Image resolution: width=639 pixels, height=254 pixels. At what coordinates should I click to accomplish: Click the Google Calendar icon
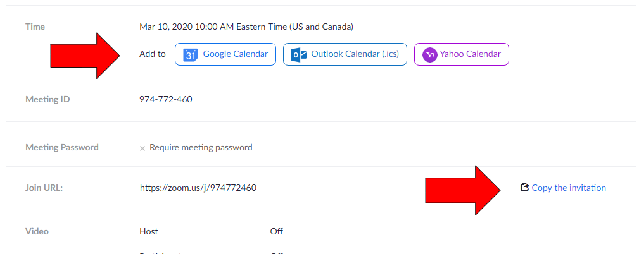pyautogui.click(x=191, y=55)
